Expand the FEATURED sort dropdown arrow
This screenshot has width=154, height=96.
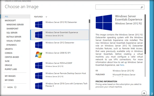[x=46, y=17]
